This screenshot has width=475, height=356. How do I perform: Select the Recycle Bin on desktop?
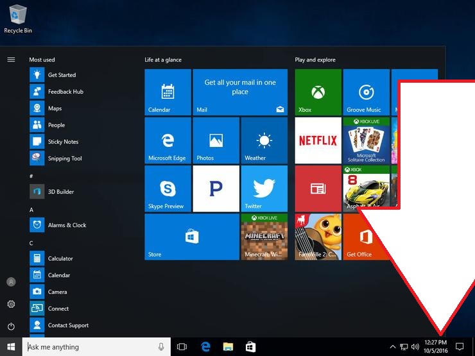coord(18,19)
